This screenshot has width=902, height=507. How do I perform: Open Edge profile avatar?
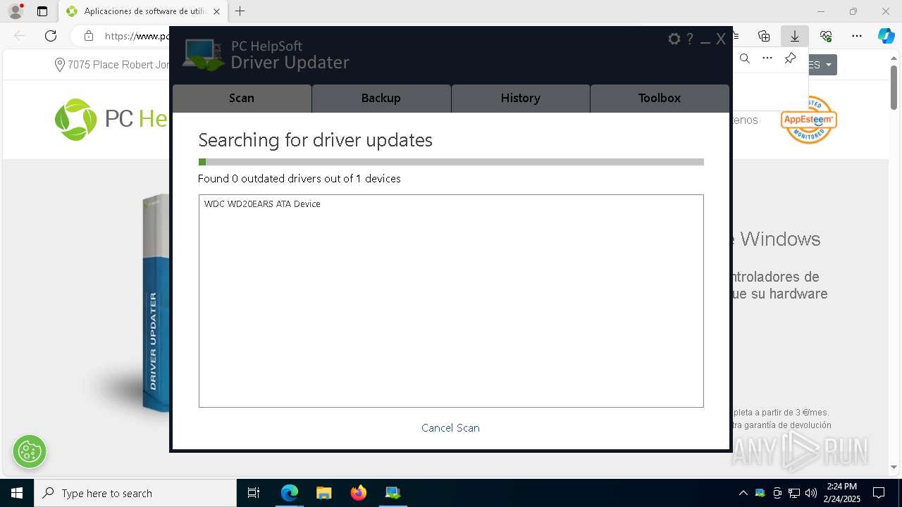pyautogui.click(x=16, y=11)
